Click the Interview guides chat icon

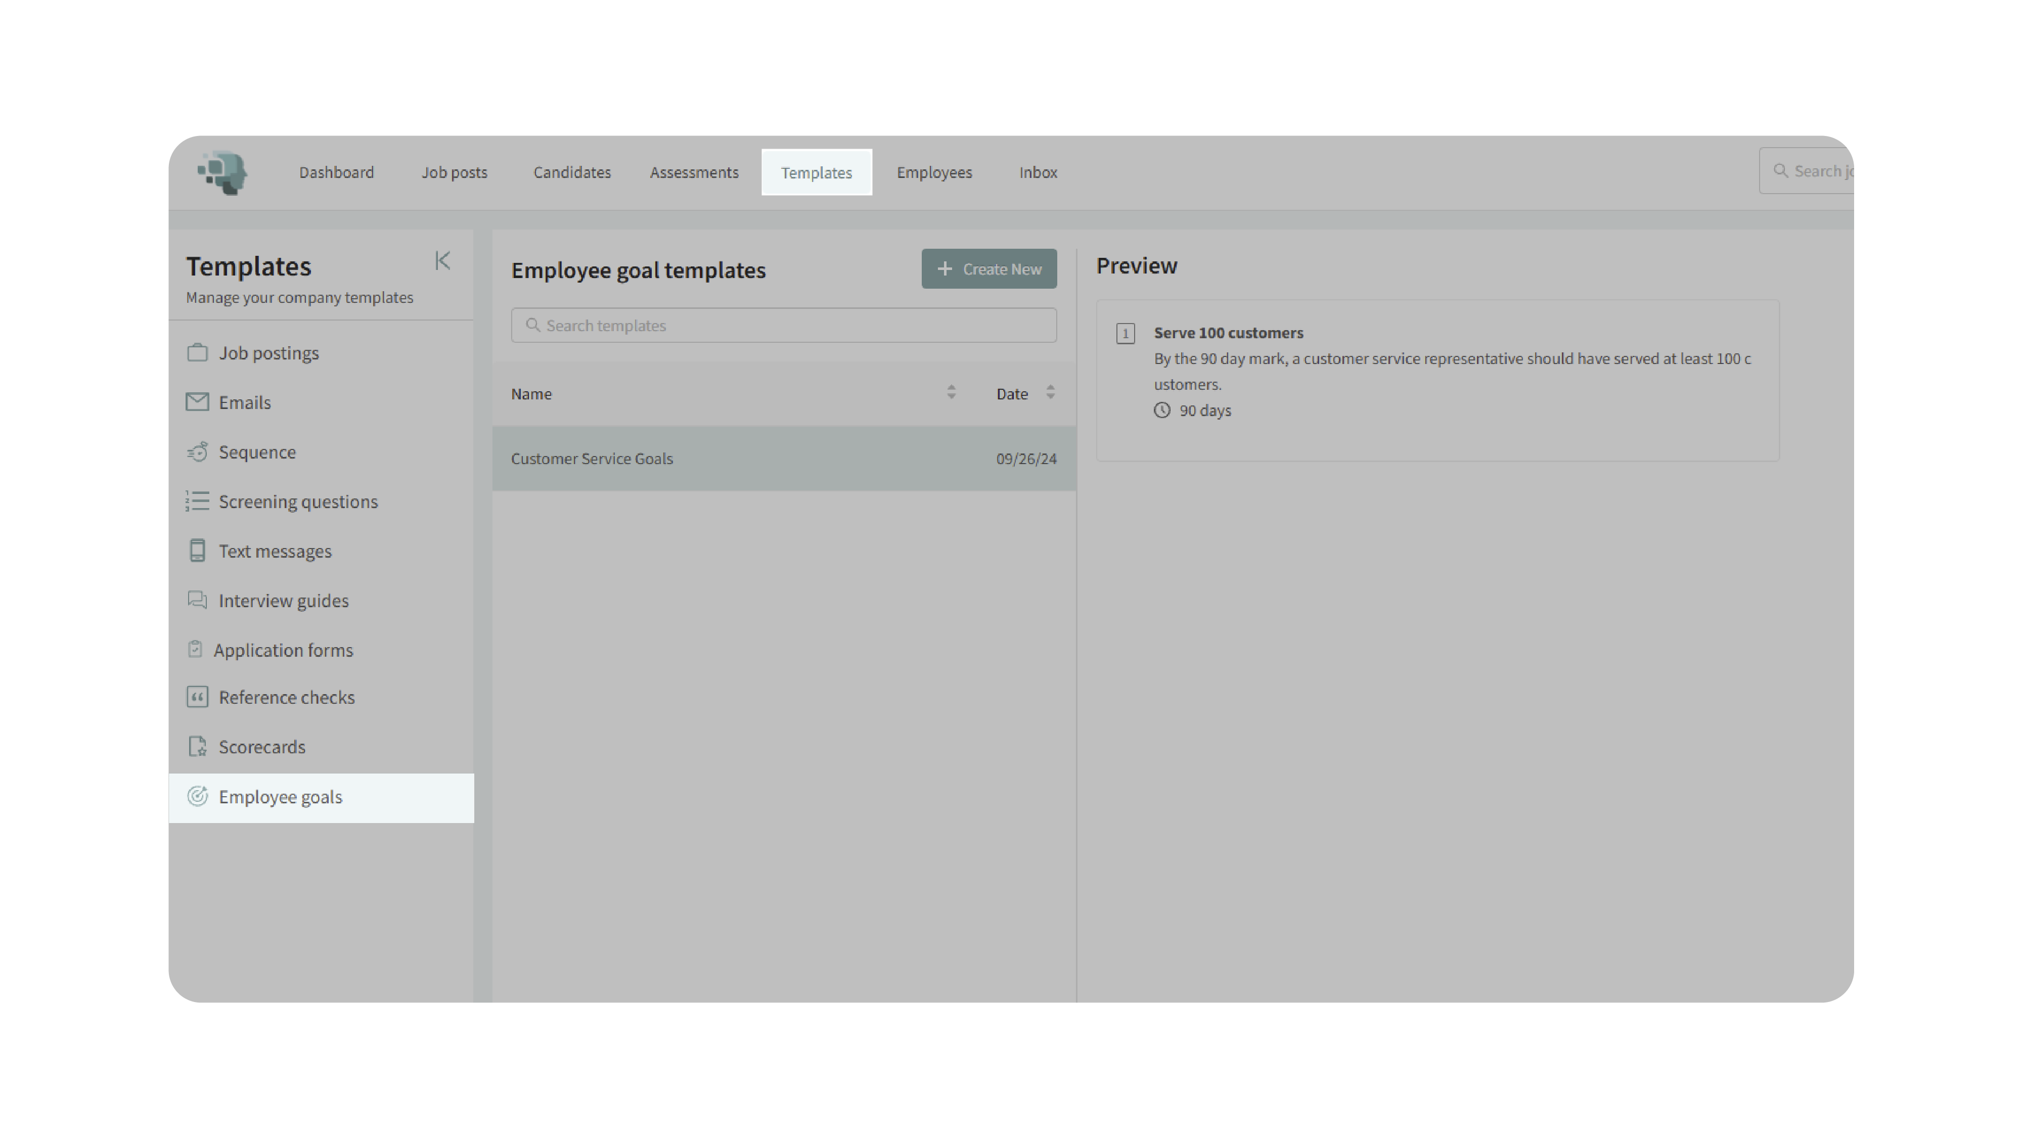(x=197, y=600)
